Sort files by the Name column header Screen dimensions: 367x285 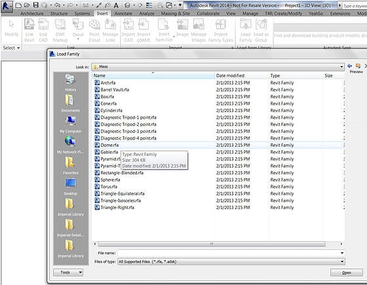[x=153, y=75]
